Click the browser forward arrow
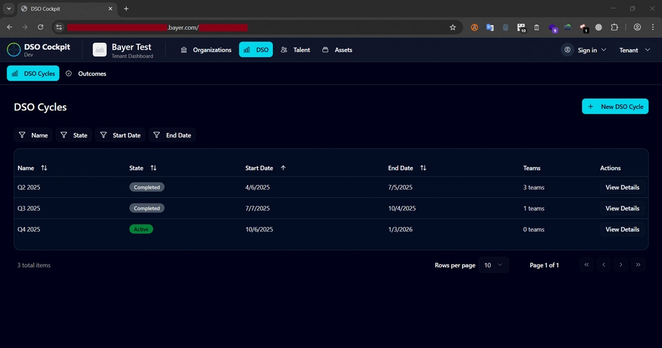This screenshot has width=662, height=348. 25,27
